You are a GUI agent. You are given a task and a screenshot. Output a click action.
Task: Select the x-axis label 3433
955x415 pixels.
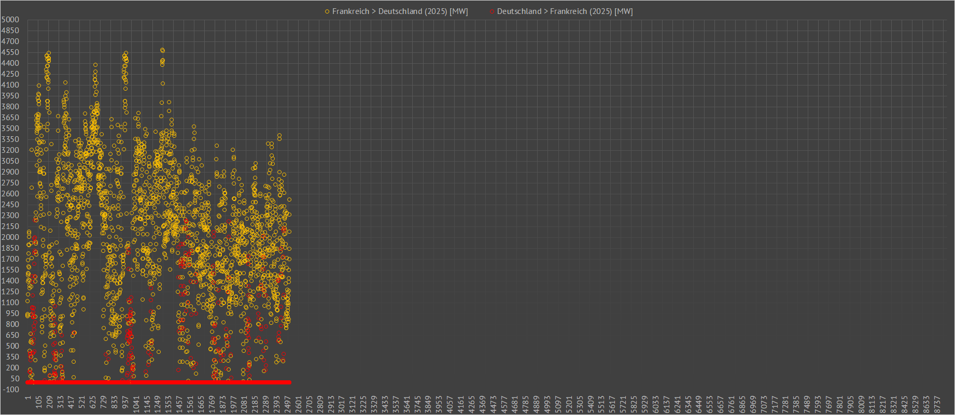pos(385,403)
